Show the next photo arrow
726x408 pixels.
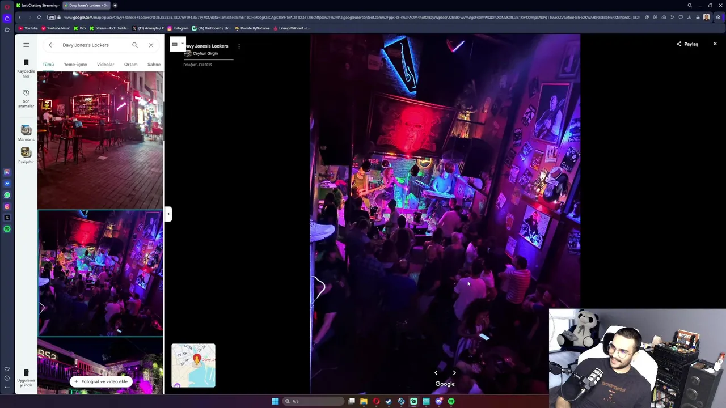454,372
